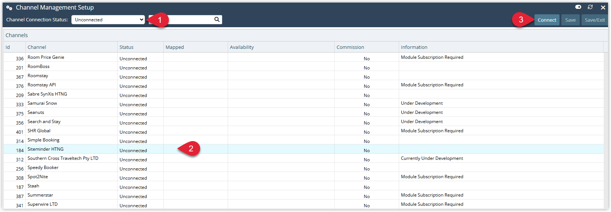Viewport: 611px width, 212px height.
Task: Close the Channel Management Setup window
Action: [x=603, y=7]
